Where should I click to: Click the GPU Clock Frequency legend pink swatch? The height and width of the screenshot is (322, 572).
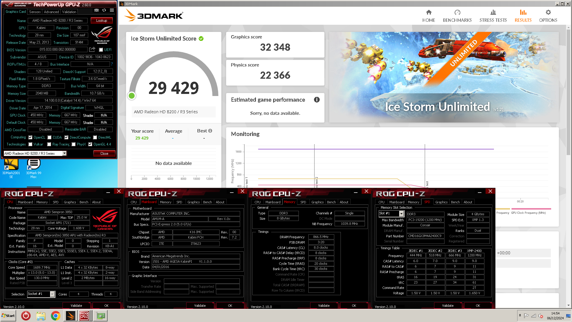(x=531, y=209)
